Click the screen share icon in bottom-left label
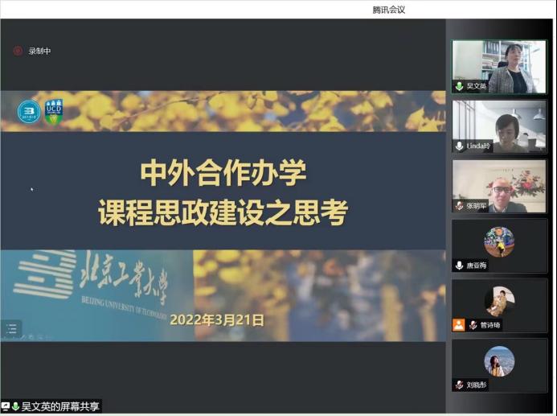The width and height of the screenshot is (557, 416). (6, 406)
